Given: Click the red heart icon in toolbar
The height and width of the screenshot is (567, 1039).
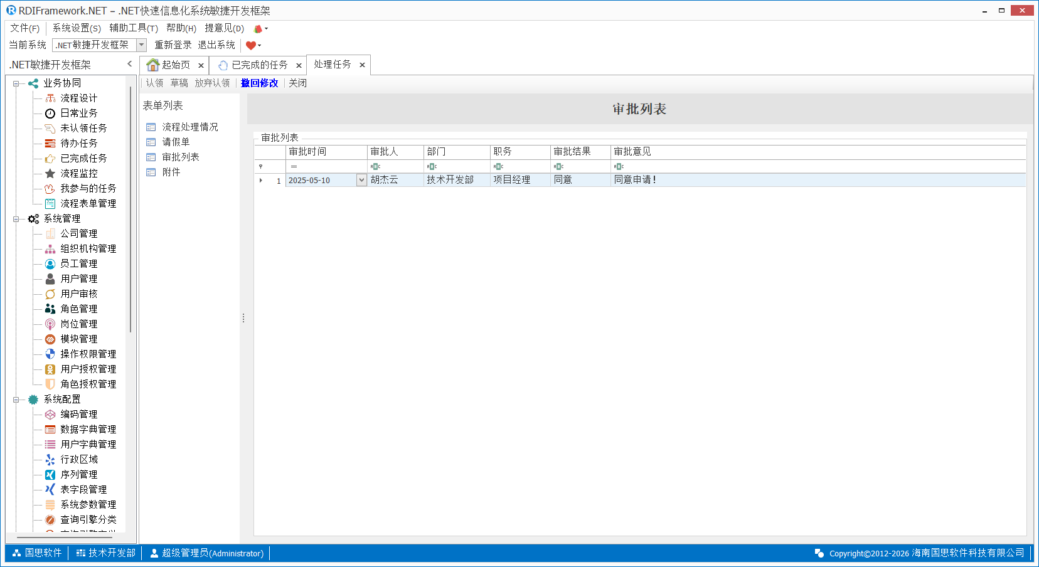Looking at the screenshot, I should tap(251, 45).
